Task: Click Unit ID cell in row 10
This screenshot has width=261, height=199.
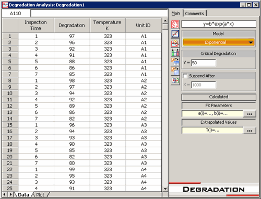Action: [144, 93]
